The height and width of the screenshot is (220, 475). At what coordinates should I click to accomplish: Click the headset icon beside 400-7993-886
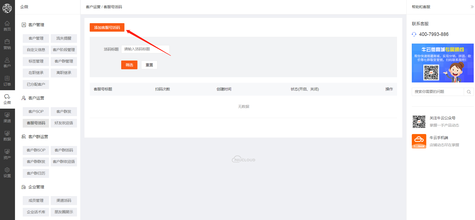[x=414, y=34]
